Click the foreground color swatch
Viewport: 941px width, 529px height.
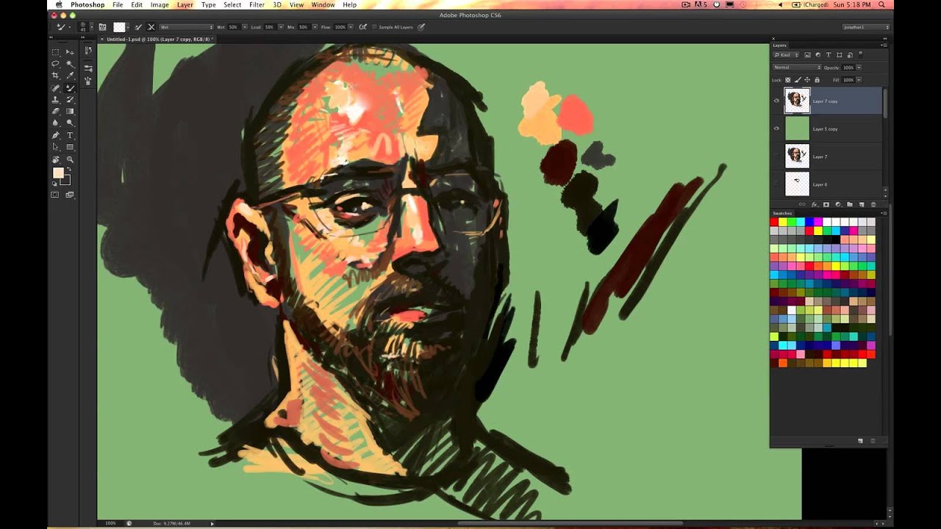[x=57, y=173]
